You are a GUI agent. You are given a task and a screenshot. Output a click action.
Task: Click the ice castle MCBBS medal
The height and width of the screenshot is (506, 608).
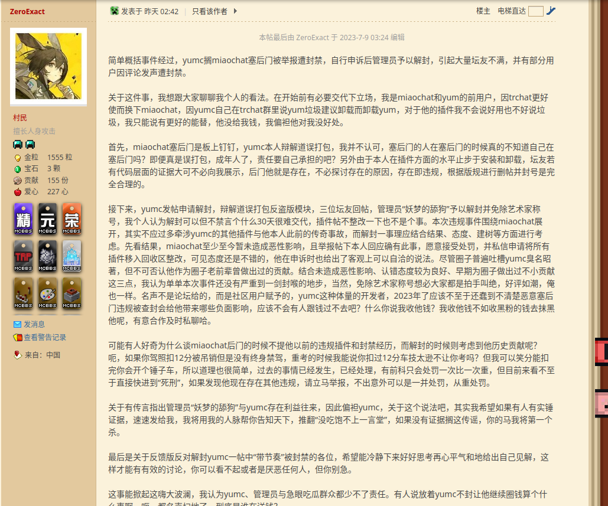click(x=71, y=256)
